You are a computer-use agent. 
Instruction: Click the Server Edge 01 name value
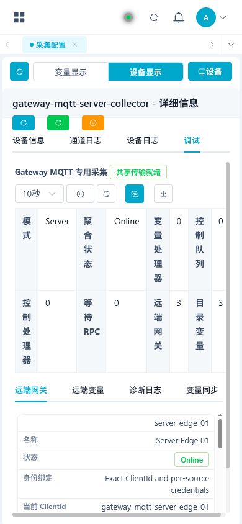coord(182,441)
